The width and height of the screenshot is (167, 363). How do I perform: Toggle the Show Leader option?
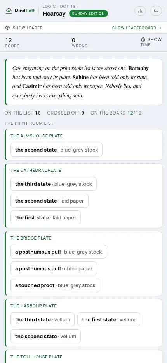tap(24, 28)
